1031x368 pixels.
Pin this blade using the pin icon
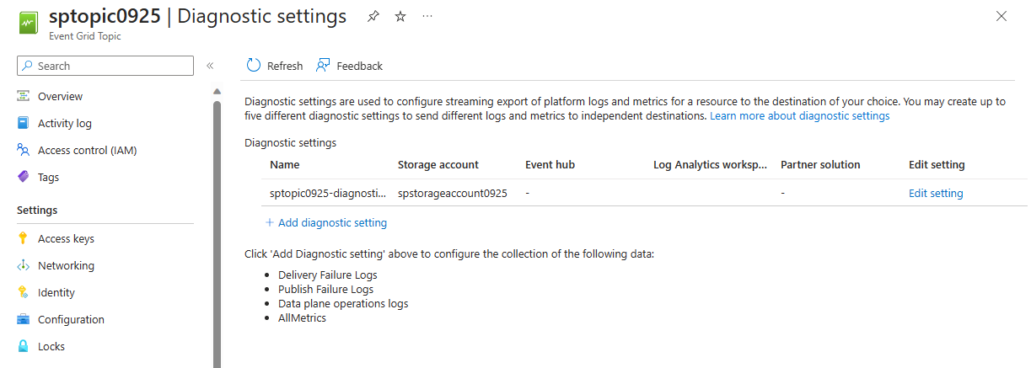tap(373, 16)
